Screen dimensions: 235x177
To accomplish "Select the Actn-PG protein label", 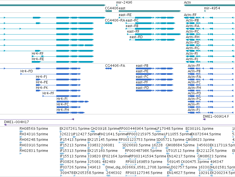I will 194,99.
